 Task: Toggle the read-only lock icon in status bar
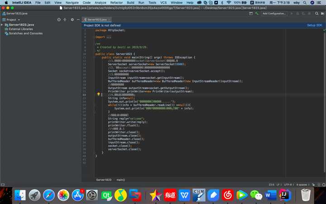(313, 185)
